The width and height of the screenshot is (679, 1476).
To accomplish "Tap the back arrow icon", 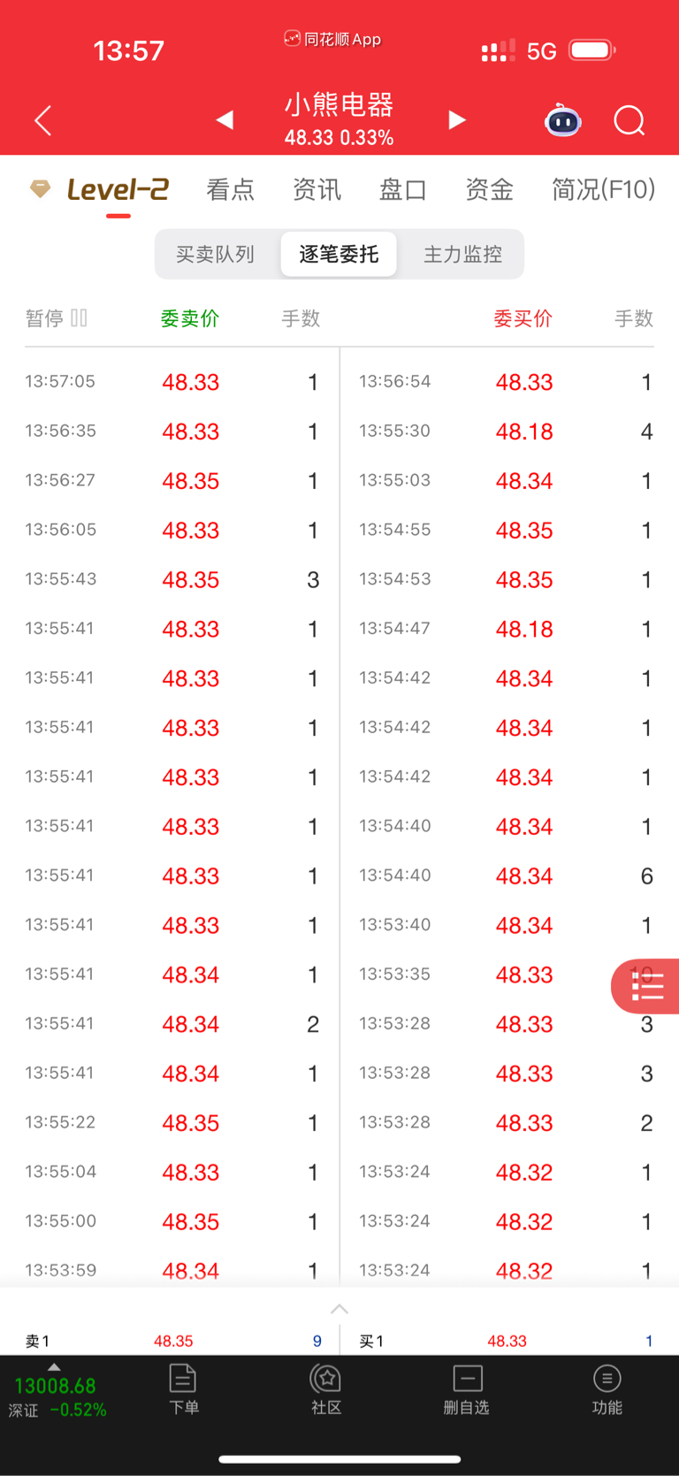I will click(x=42, y=120).
